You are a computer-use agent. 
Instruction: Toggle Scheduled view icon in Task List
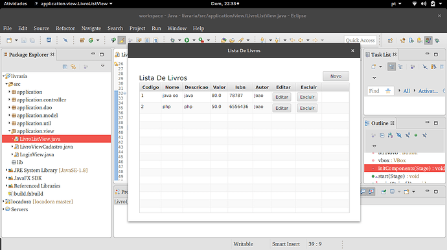click(x=400, y=67)
